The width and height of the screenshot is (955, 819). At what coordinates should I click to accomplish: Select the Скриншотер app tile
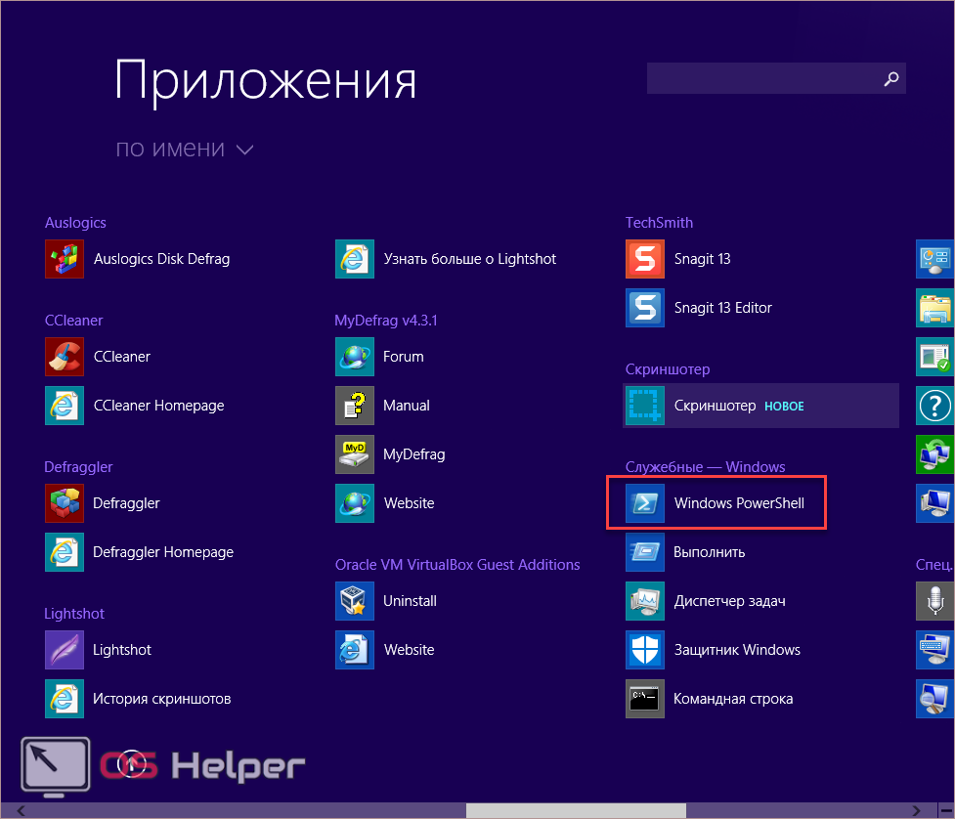click(x=760, y=406)
